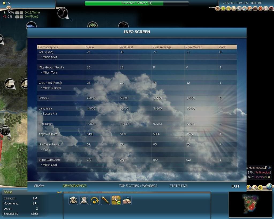Click the Approval Rate value 61%

click(x=90, y=134)
